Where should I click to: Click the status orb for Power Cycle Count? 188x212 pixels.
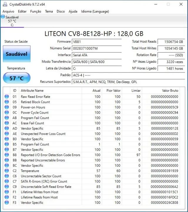[x=6, y=112]
